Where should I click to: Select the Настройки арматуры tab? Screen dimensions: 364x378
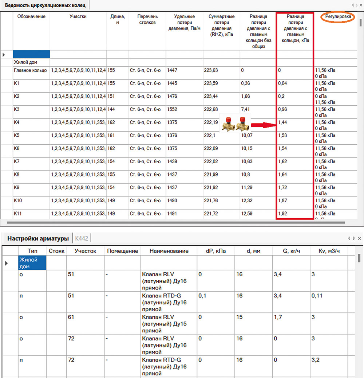coord(38,239)
